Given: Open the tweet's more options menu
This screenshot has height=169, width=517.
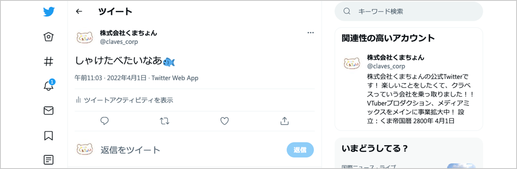Looking at the screenshot, I should point(310,33).
